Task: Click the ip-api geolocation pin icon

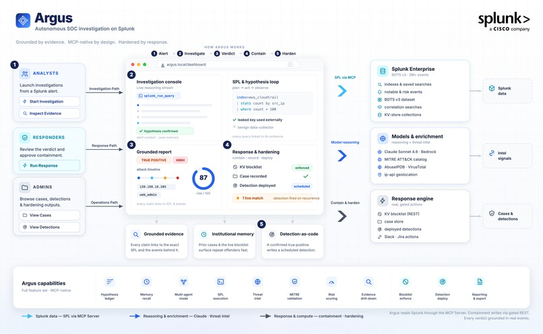Action: coord(379,175)
